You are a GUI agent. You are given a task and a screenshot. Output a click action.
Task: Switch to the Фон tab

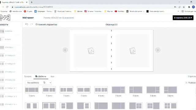pos(52,76)
